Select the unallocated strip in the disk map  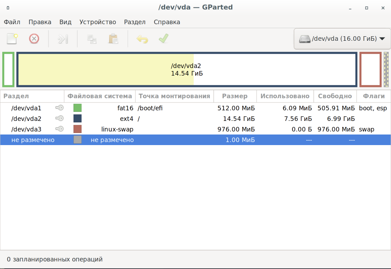pos(386,70)
